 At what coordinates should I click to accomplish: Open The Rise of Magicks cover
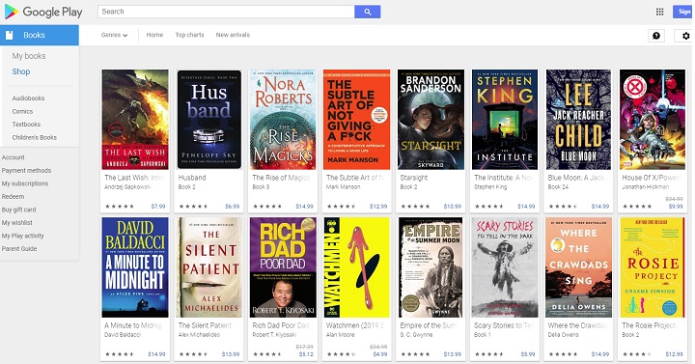tap(283, 120)
